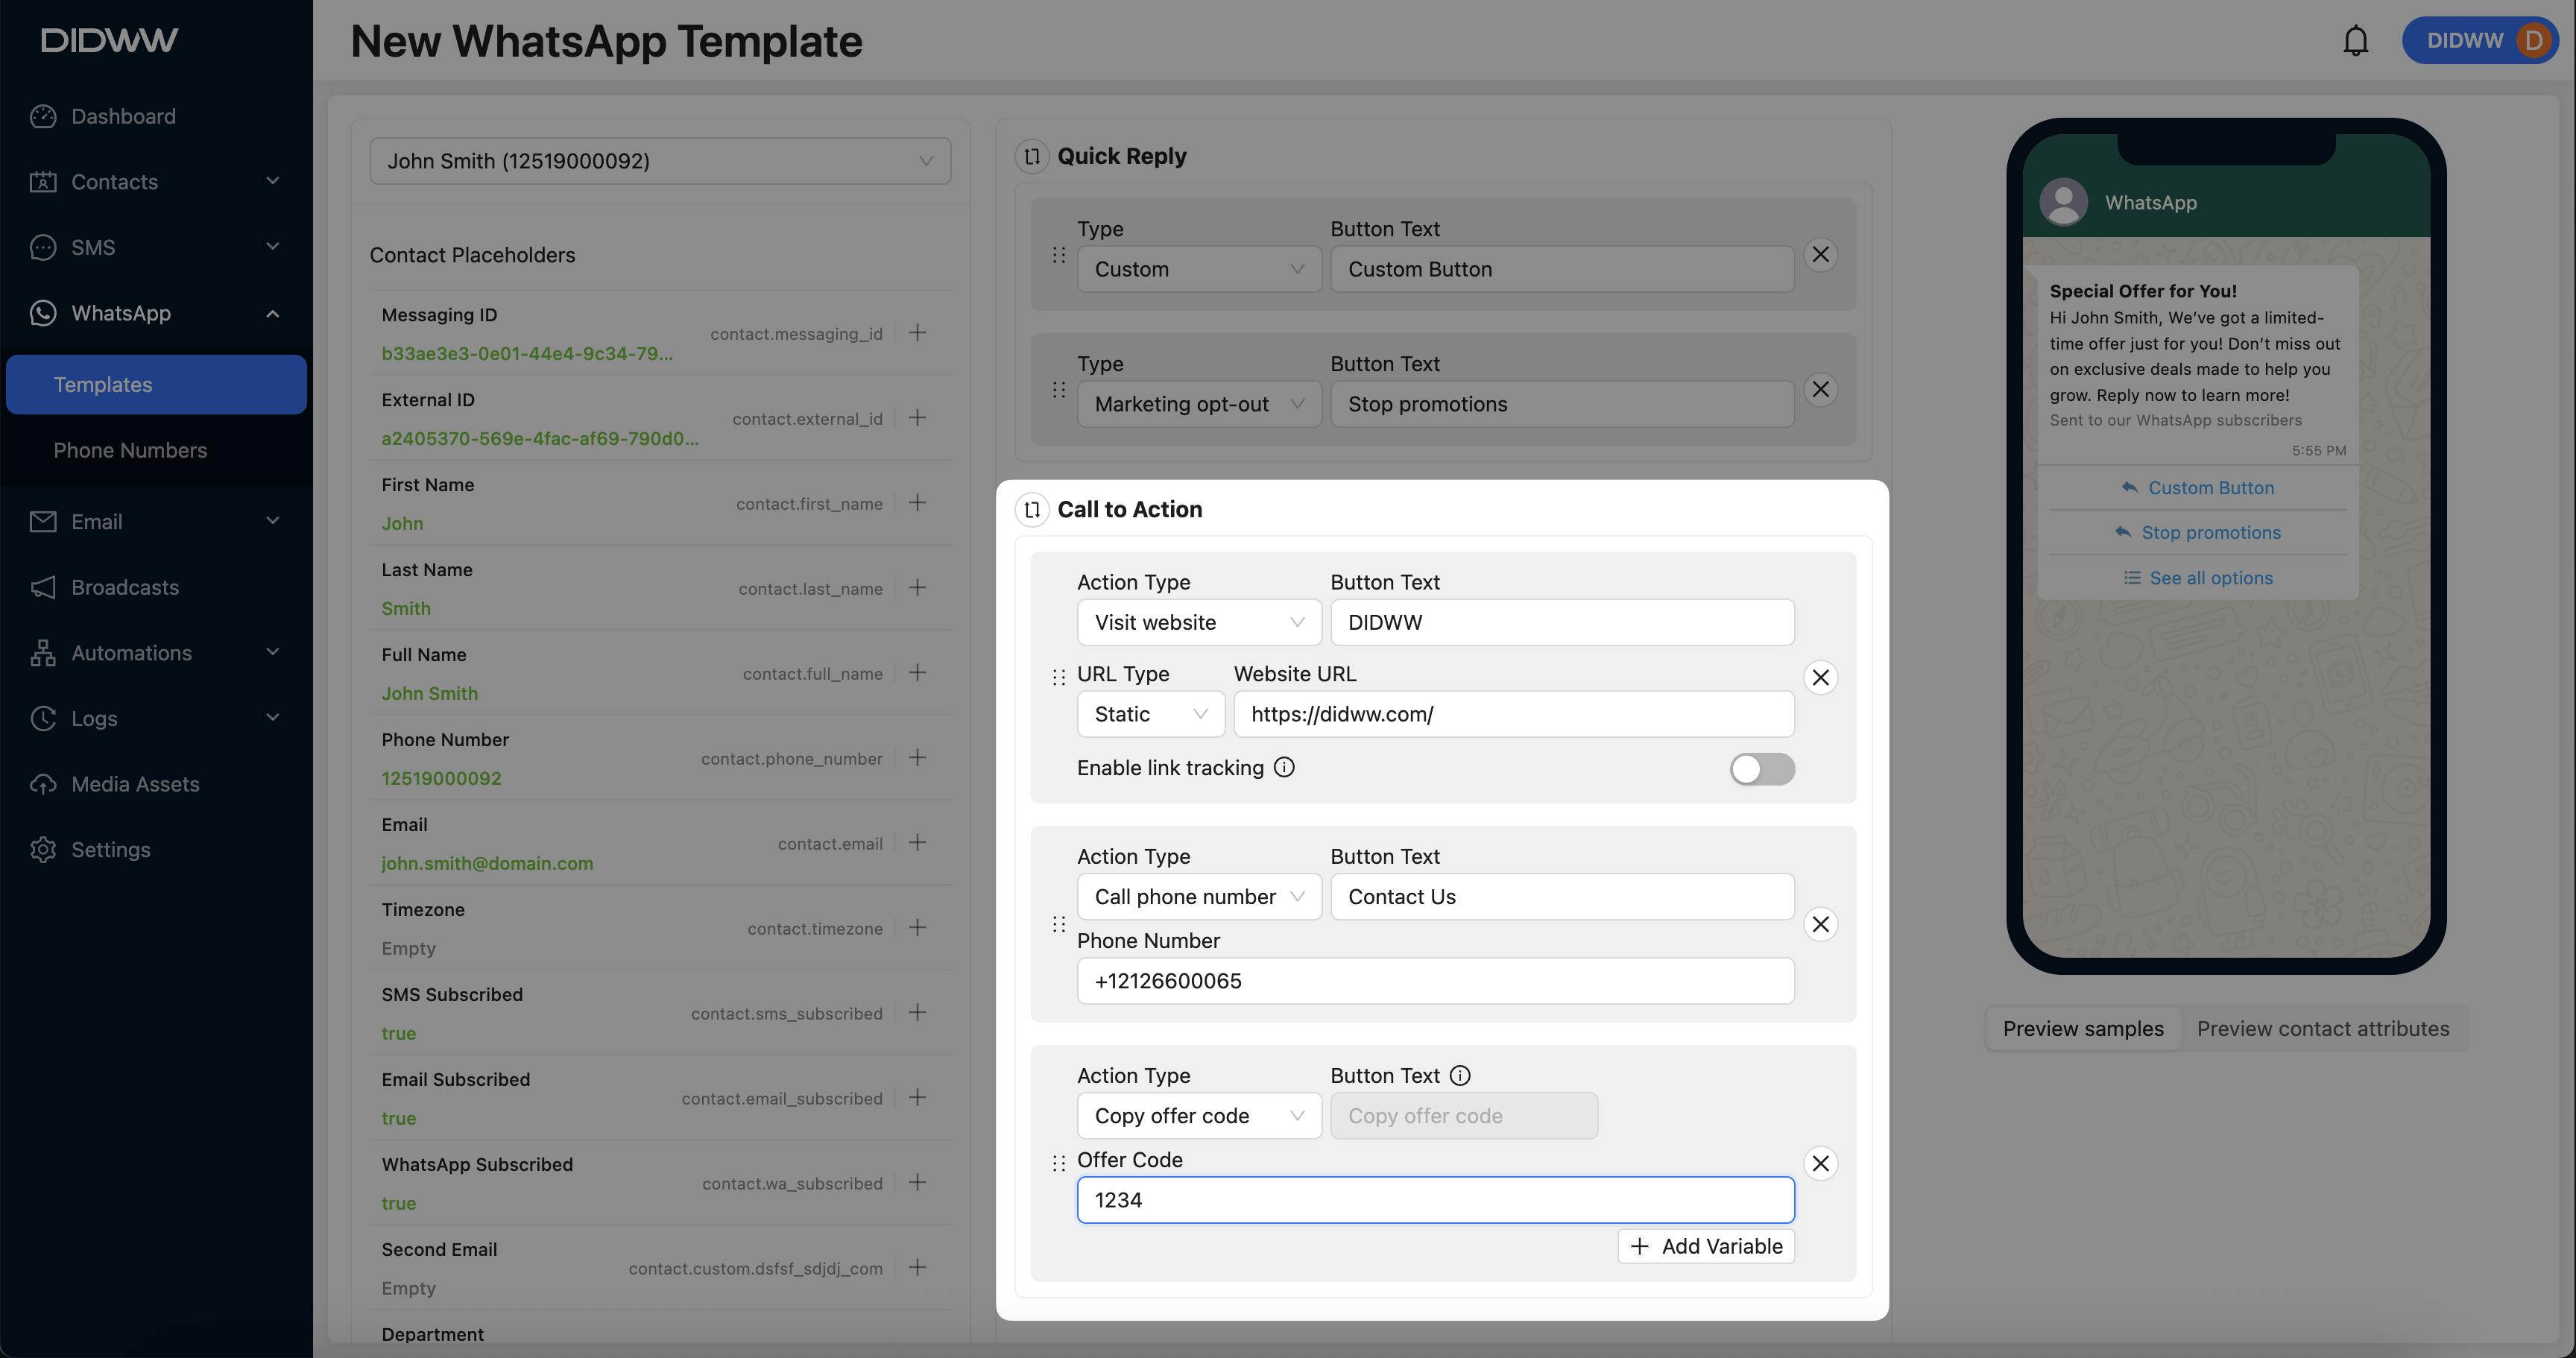Collapse WhatsApp sidebar menu
Image resolution: width=2576 pixels, height=1358 pixels.
pos(156,313)
